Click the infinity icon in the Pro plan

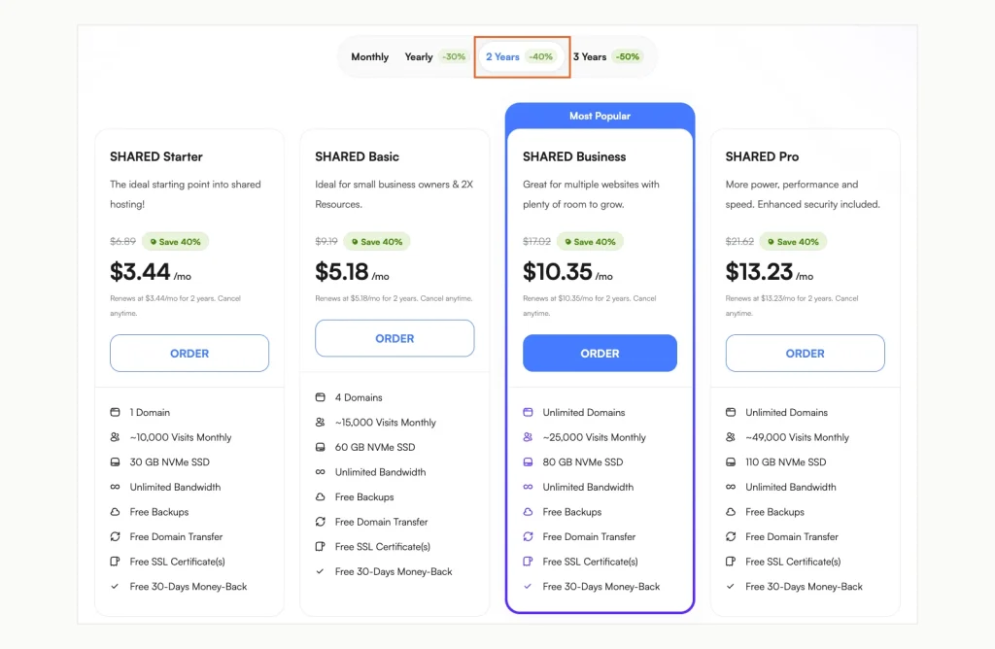pyautogui.click(x=731, y=487)
